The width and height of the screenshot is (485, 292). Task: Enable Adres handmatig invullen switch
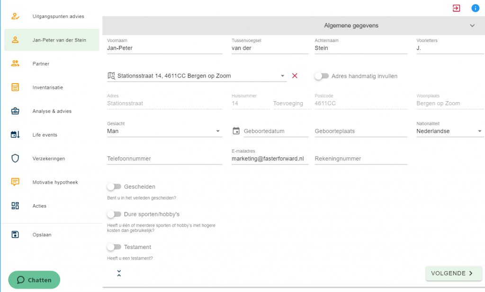(322, 76)
